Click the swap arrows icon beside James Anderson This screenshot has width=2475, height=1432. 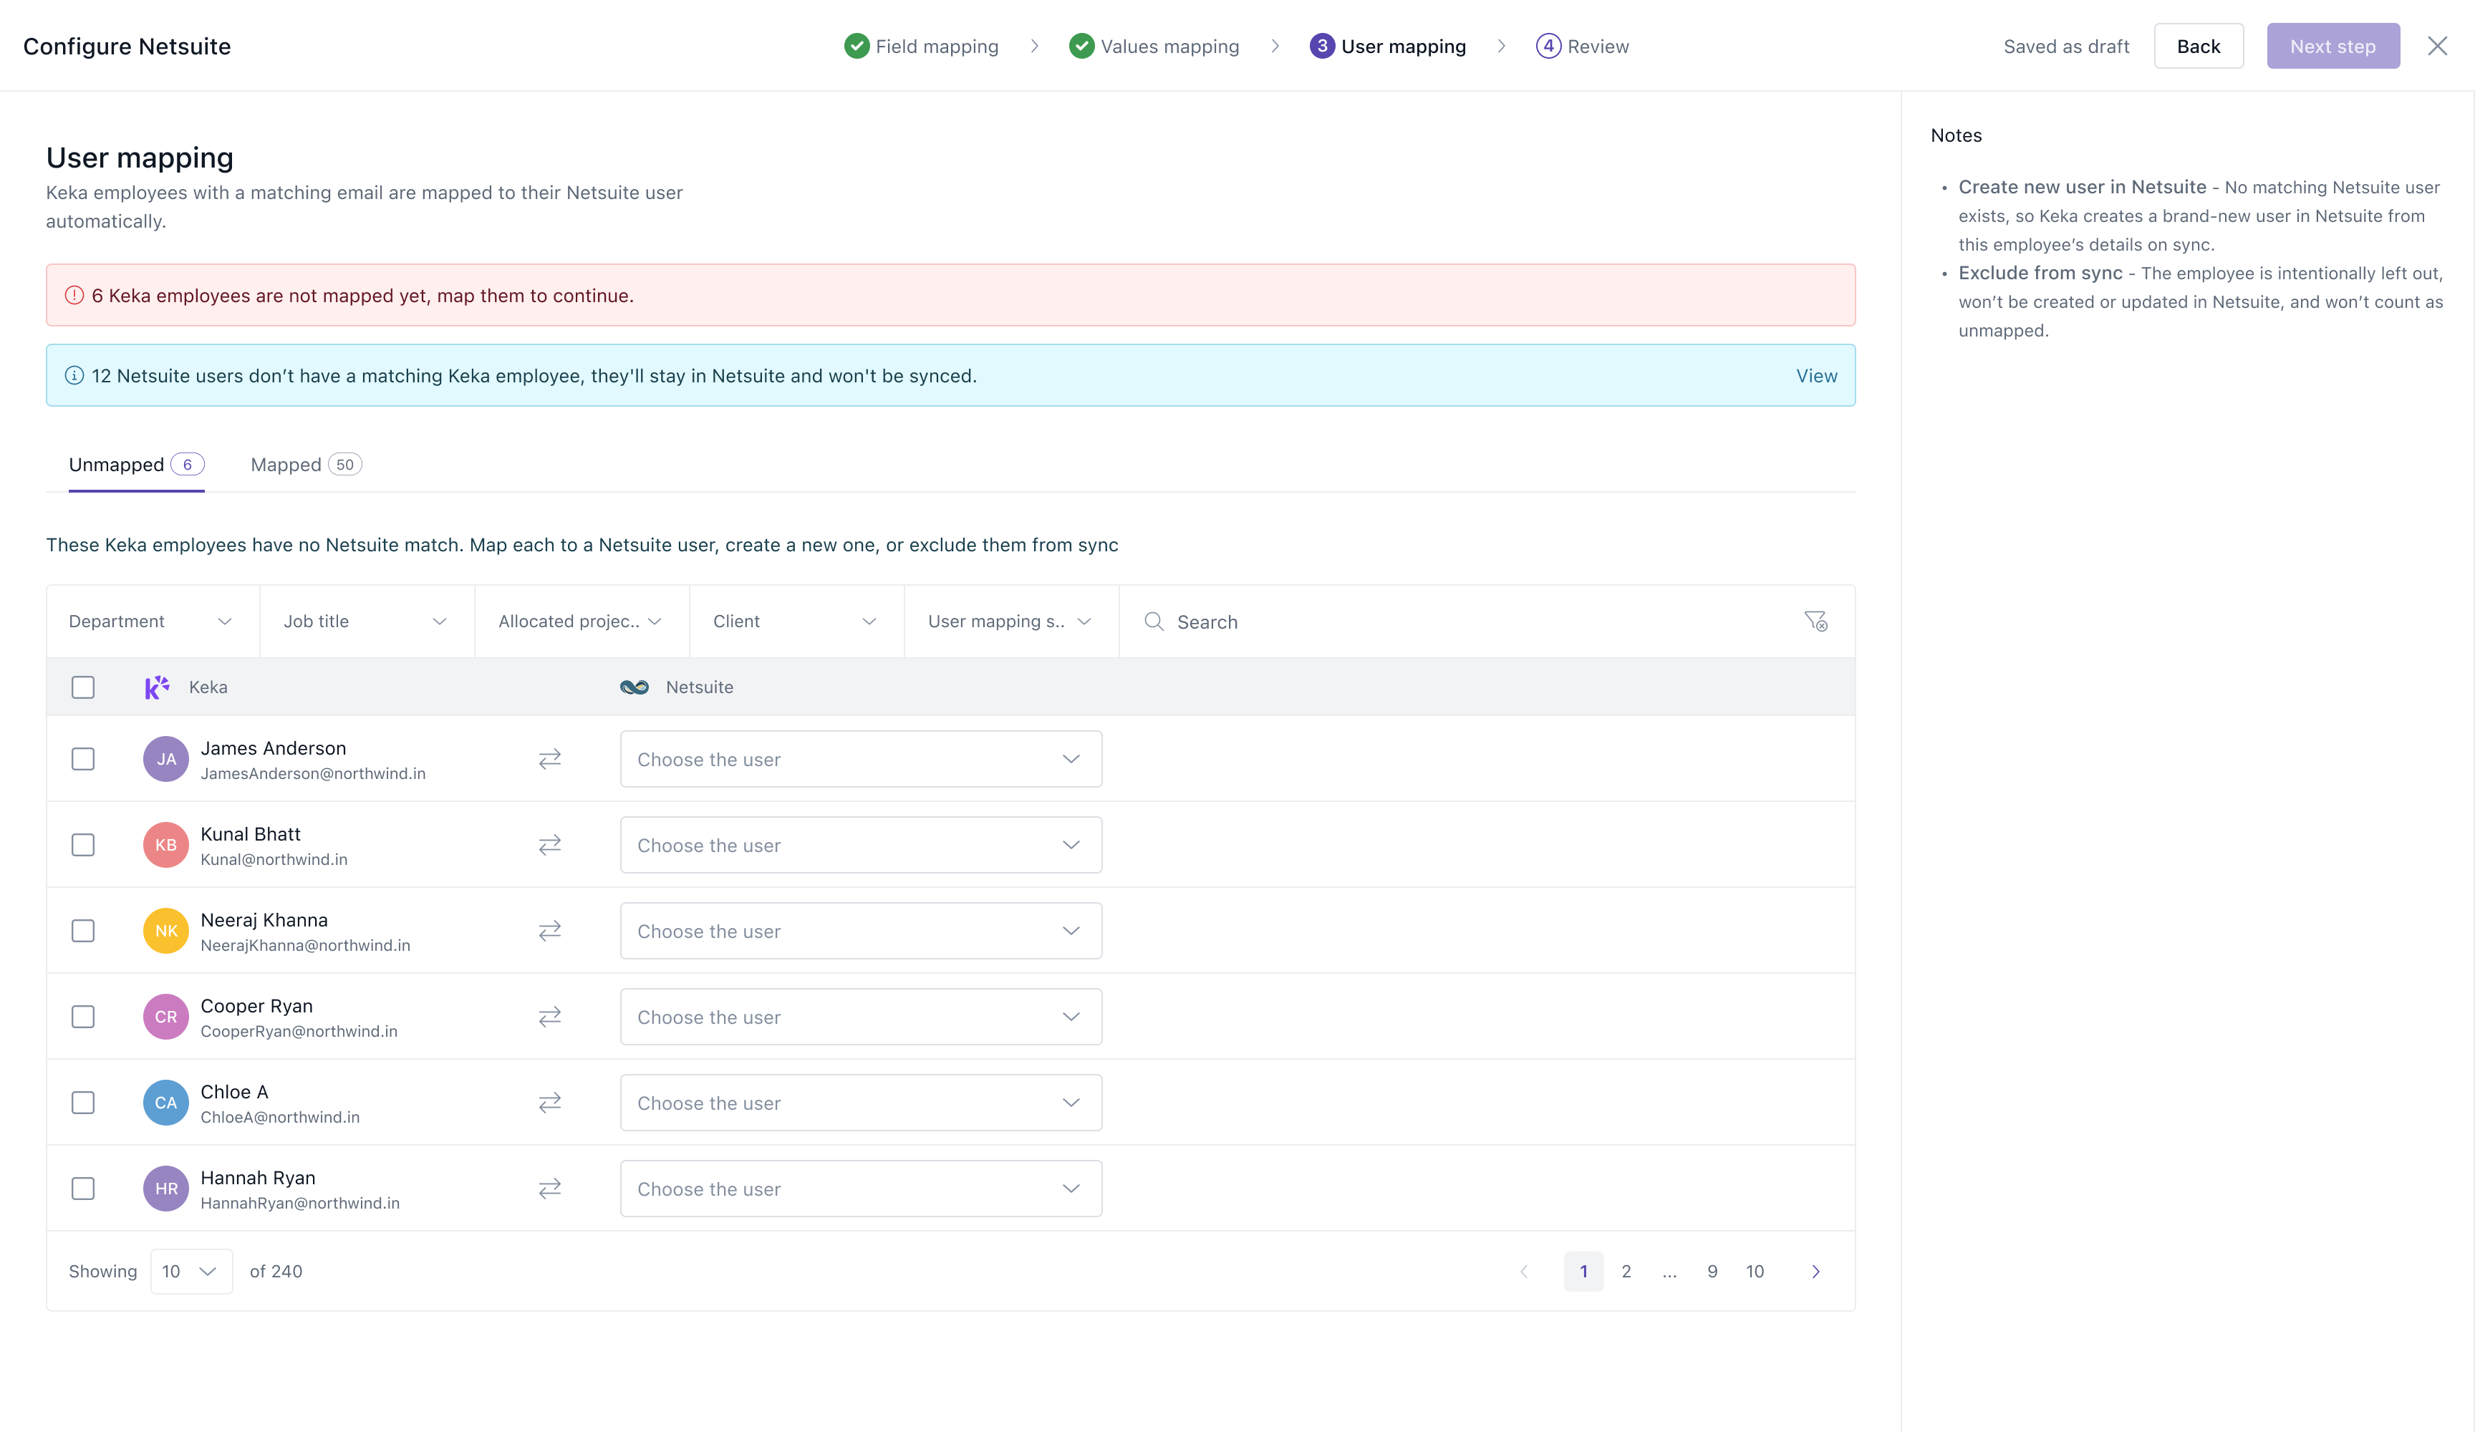[x=550, y=758]
